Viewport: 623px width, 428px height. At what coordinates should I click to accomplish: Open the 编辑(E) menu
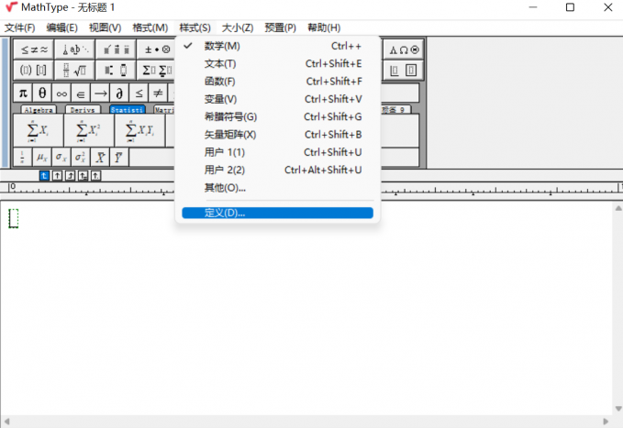tap(61, 27)
